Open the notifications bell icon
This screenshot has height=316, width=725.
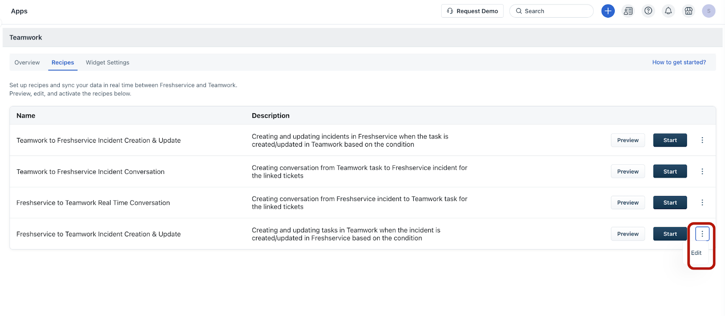[668, 11]
